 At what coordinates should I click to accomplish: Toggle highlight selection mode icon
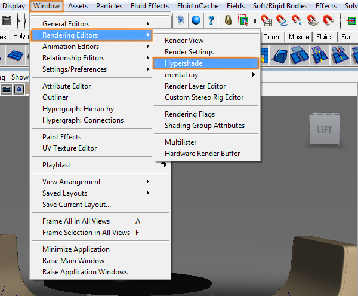[x=243, y=20]
